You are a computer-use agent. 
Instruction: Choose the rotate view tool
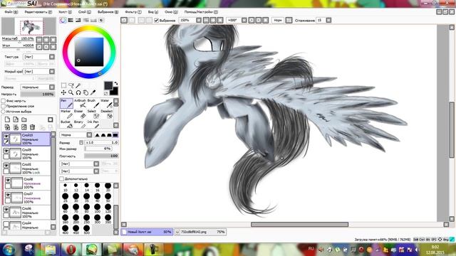(x=78, y=92)
